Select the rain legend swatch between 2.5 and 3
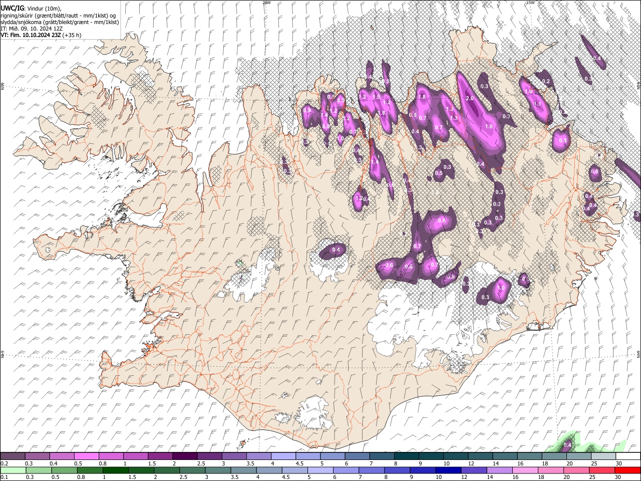The height and width of the screenshot is (481, 641). tap(192, 470)
